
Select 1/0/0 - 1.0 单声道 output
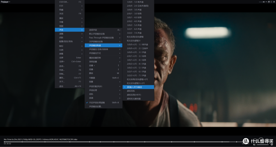(138, 2)
